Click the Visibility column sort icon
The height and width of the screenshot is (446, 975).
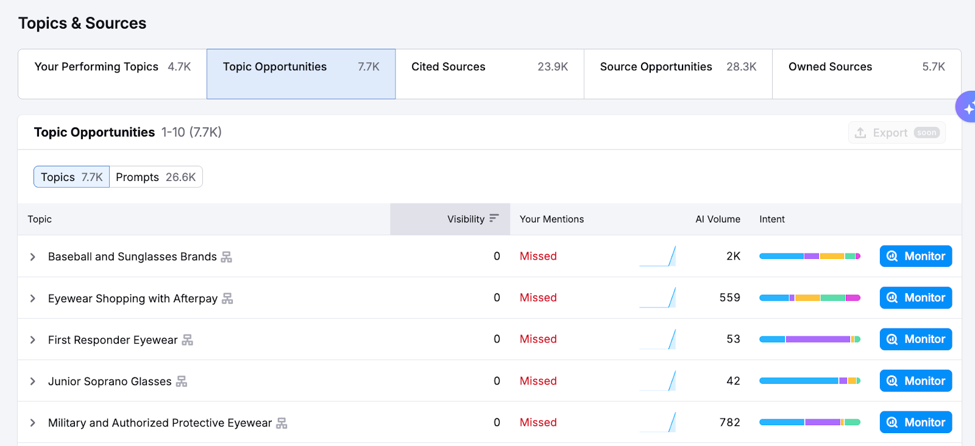[494, 219]
